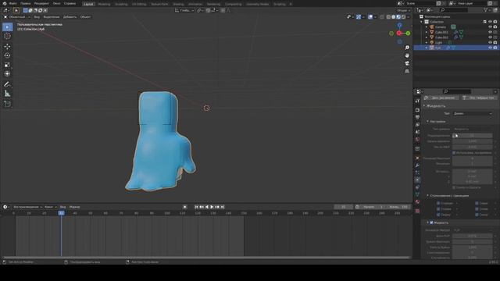Open the viewport Add menu
This screenshot has height=281, width=500.
tap(70, 17)
